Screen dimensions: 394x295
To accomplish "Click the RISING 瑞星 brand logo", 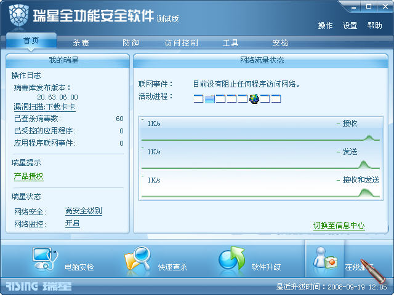I will tap(38, 286).
